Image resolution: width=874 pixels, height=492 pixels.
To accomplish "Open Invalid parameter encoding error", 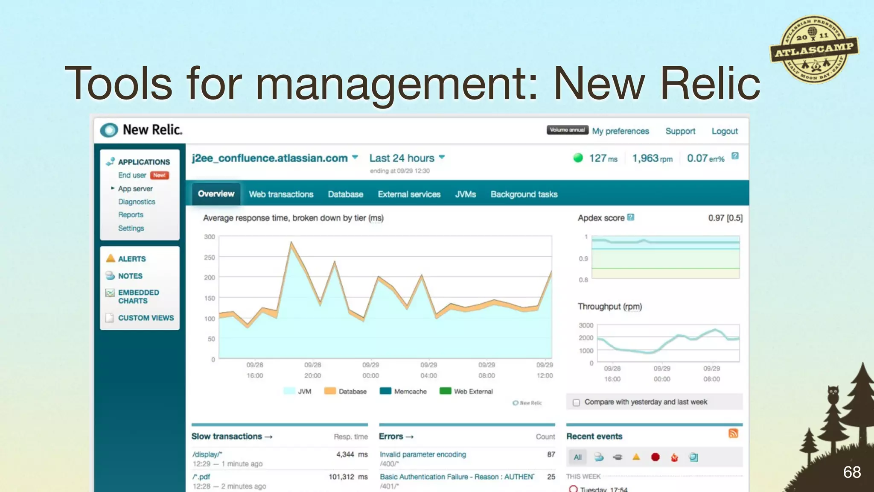I will 423,454.
